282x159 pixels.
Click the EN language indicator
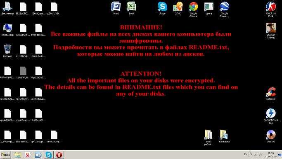pyautogui.click(x=246, y=154)
